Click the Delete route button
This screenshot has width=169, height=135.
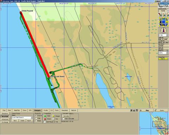click(x=23, y=121)
